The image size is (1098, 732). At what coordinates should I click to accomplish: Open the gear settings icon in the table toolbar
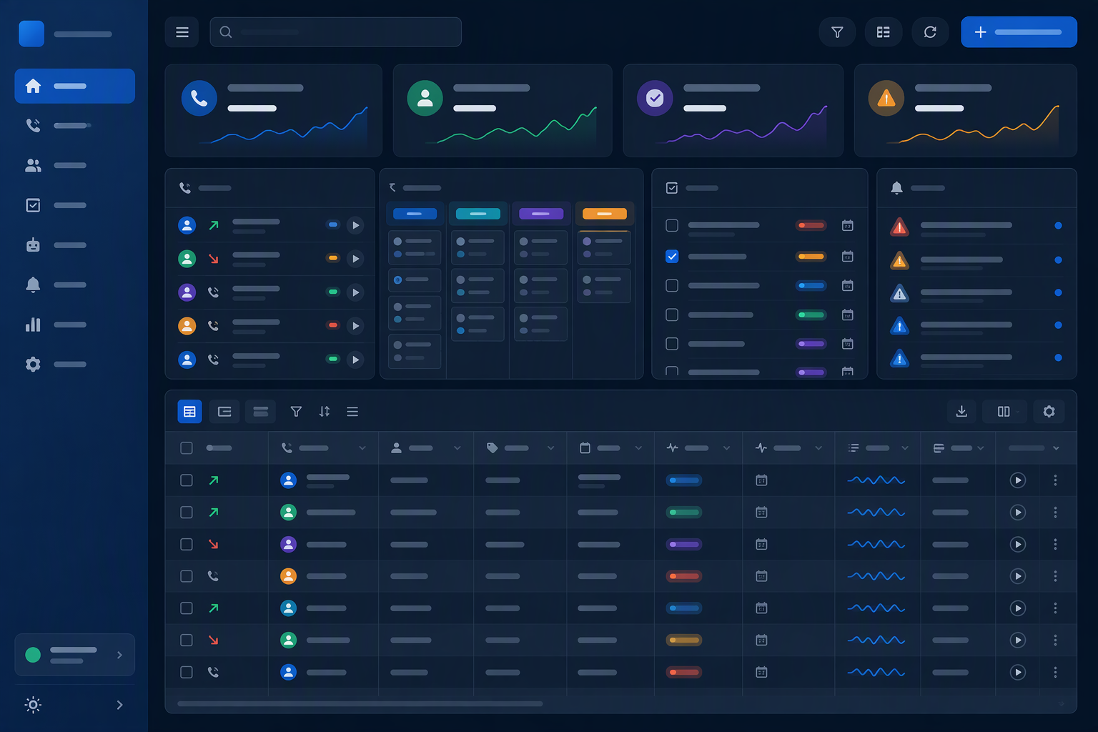coord(1049,411)
